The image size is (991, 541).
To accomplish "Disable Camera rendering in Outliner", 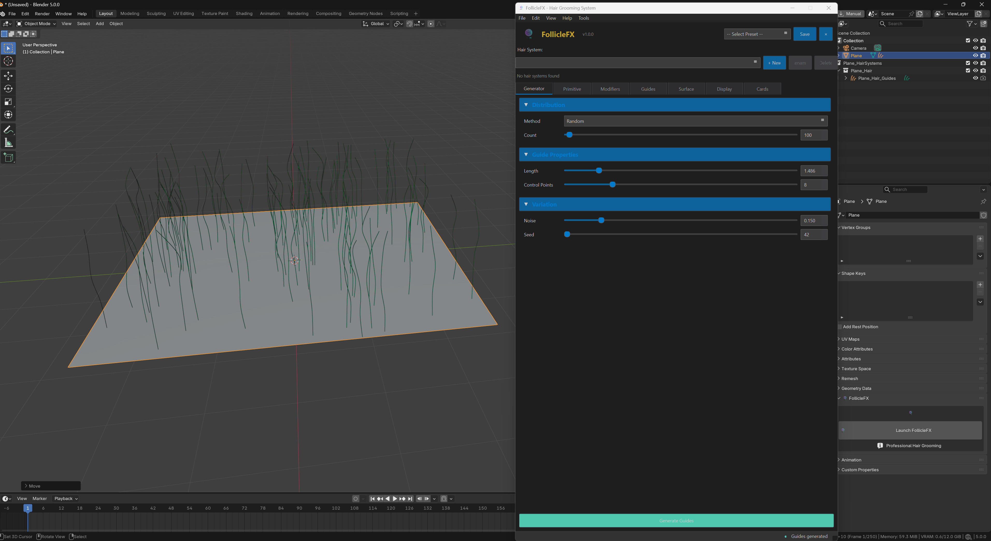I will point(983,48).
